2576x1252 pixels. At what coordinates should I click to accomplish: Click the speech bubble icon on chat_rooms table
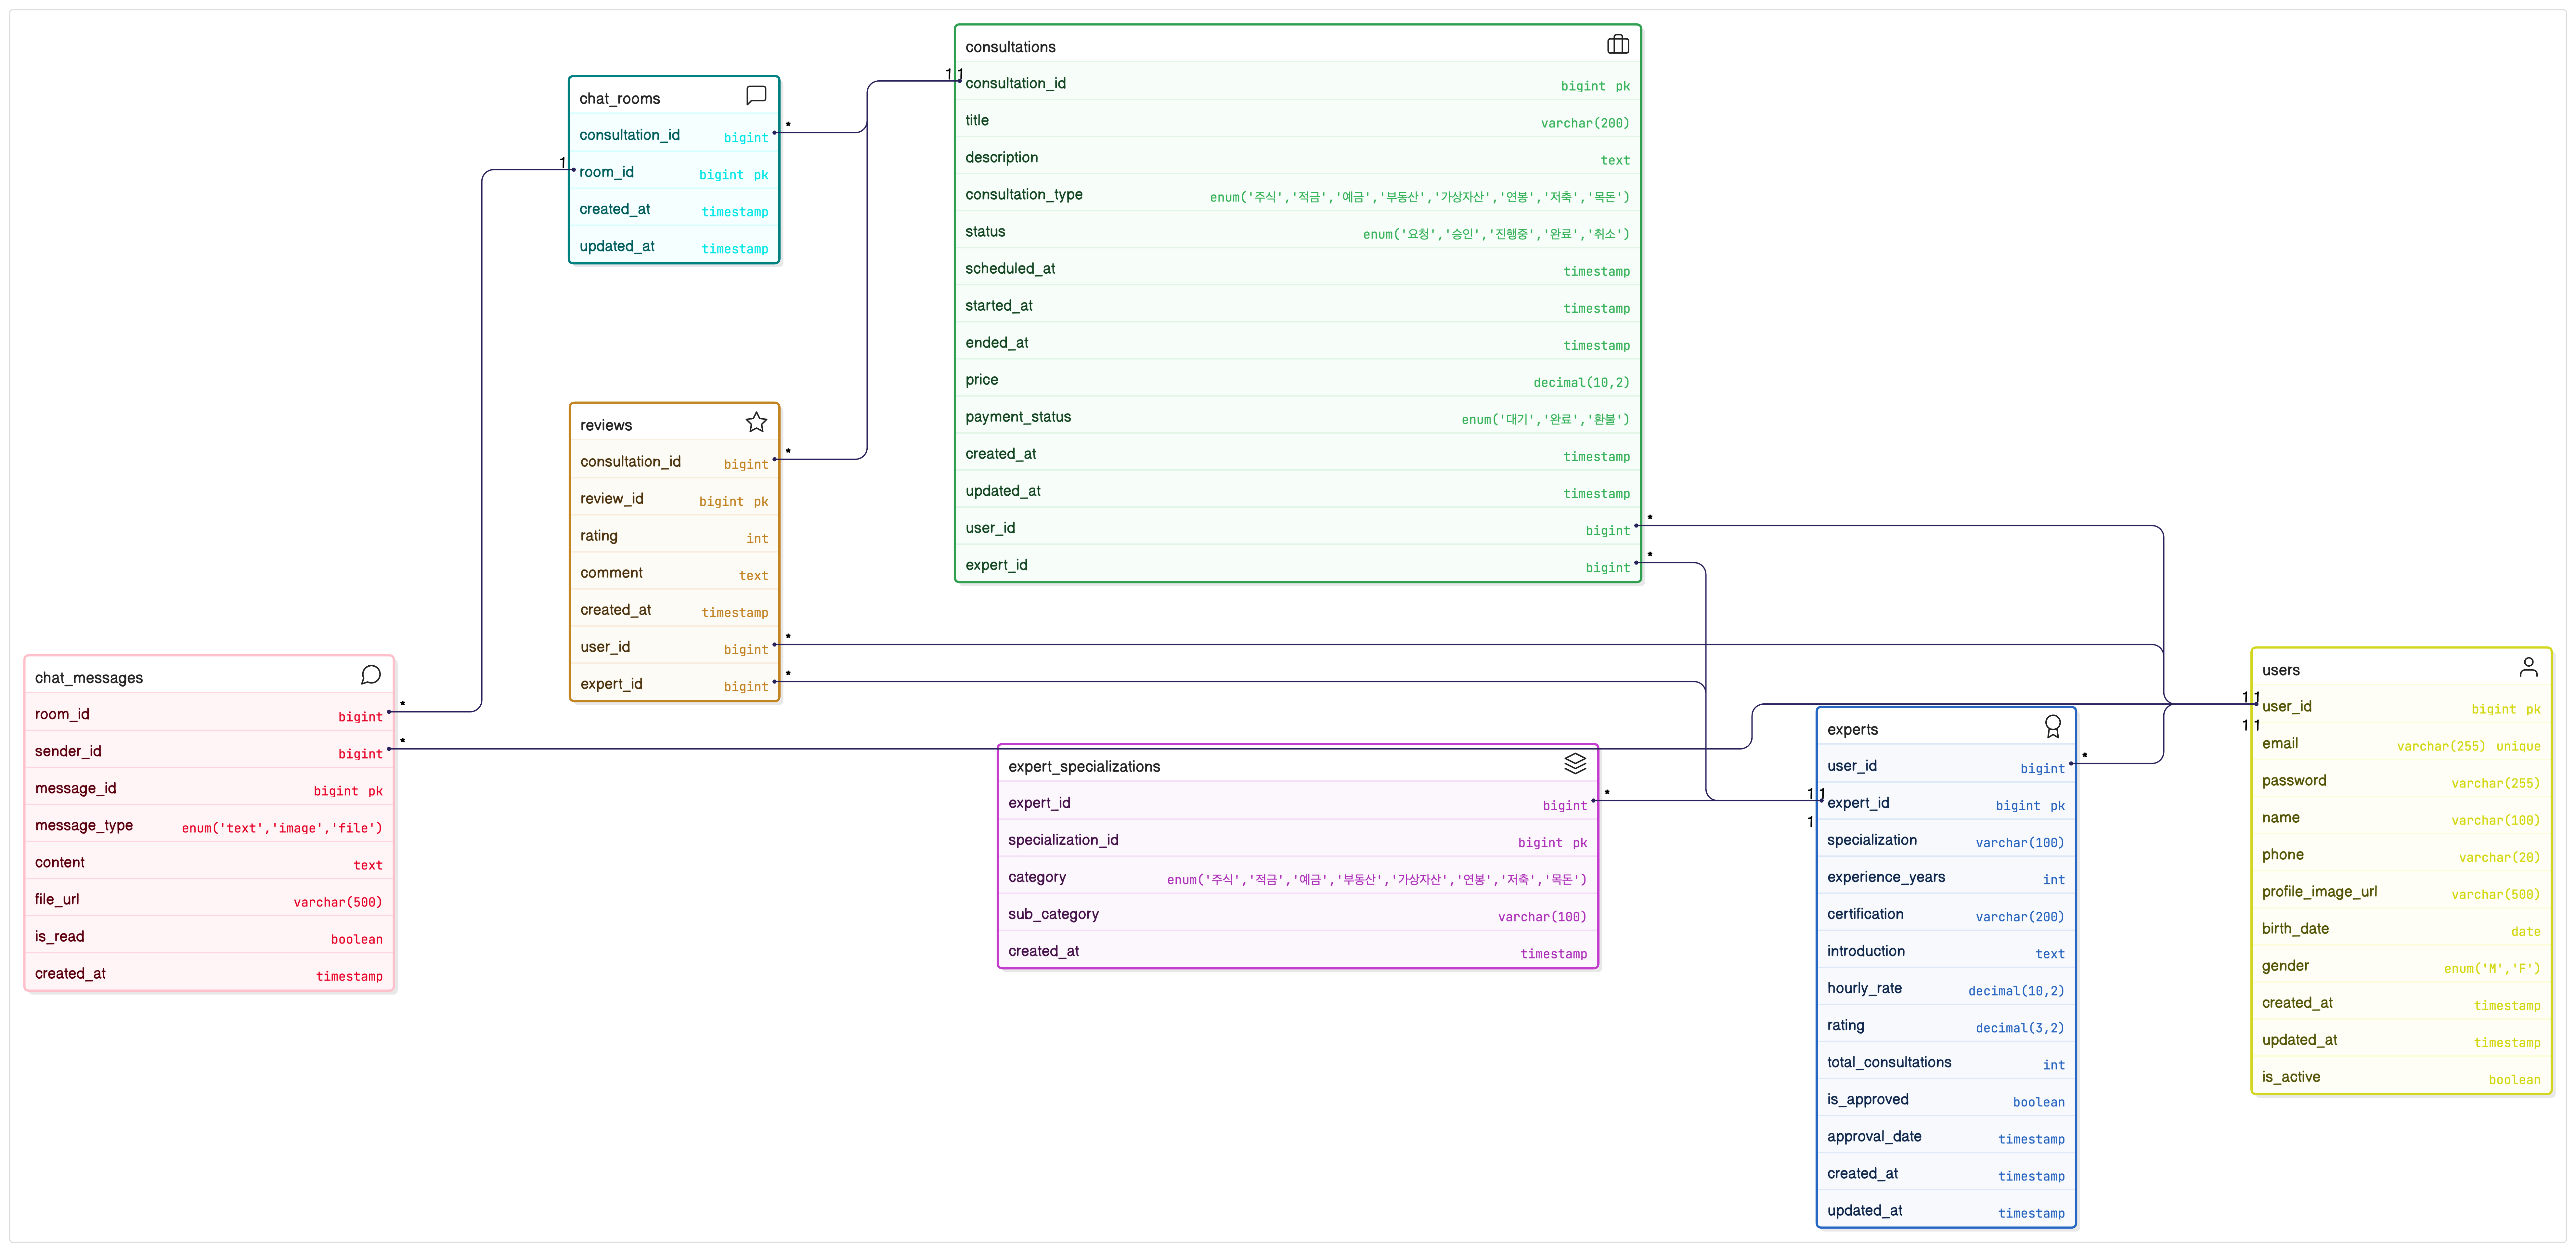tap(756, 95)
